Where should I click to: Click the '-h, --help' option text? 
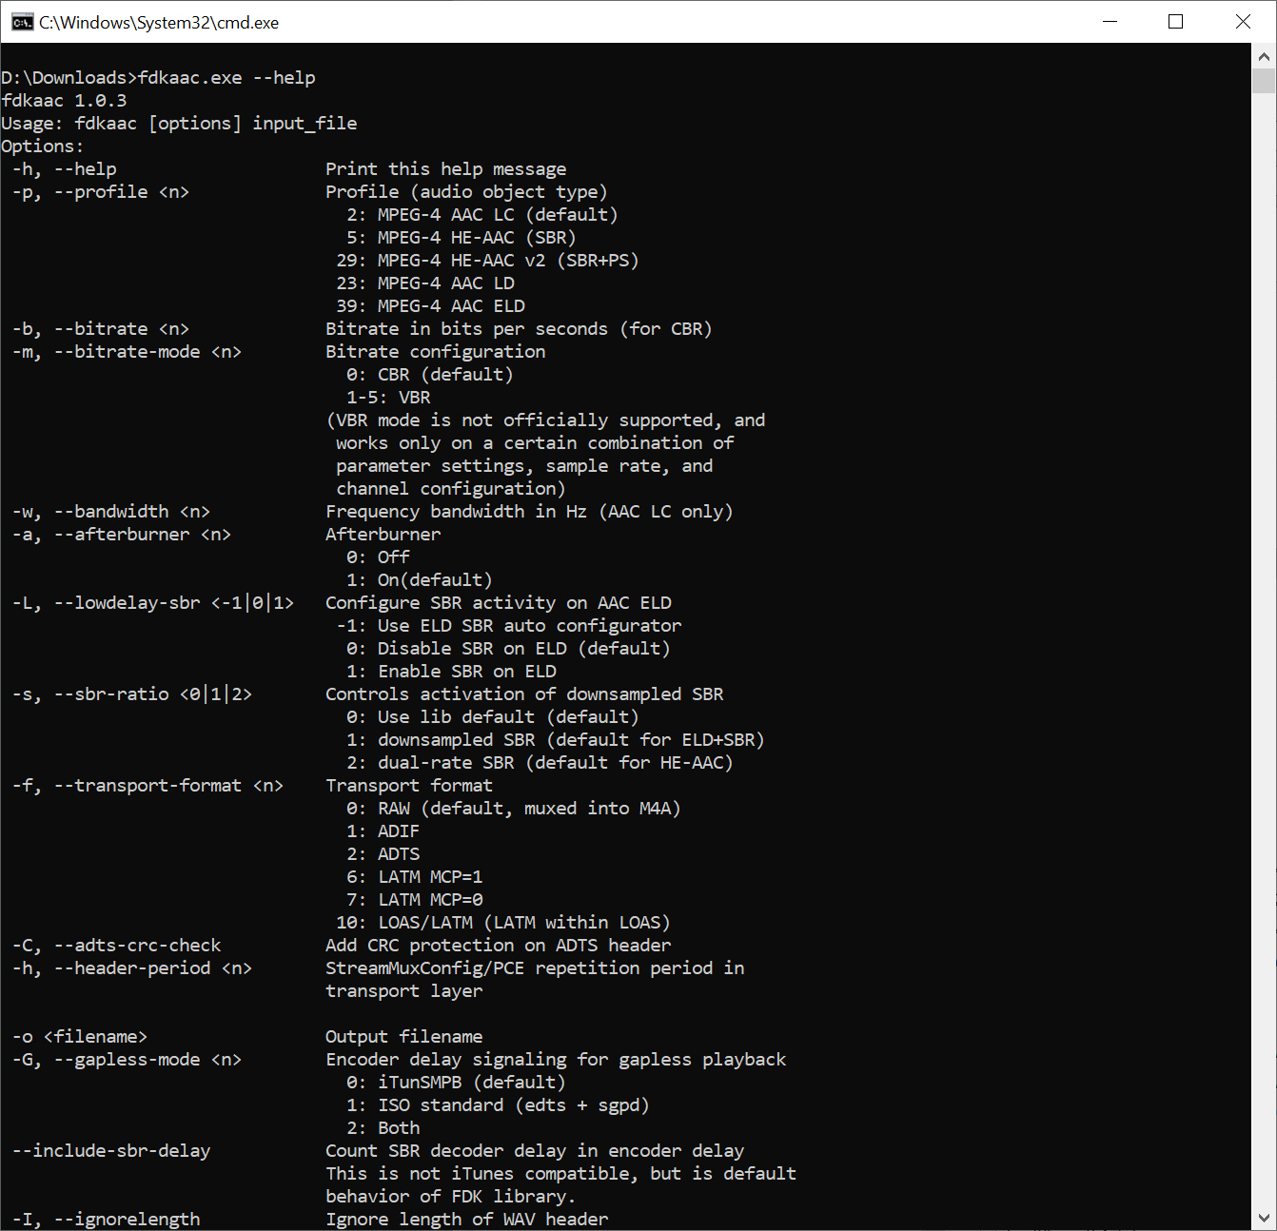pyautogui.click(x=65, y=169)
